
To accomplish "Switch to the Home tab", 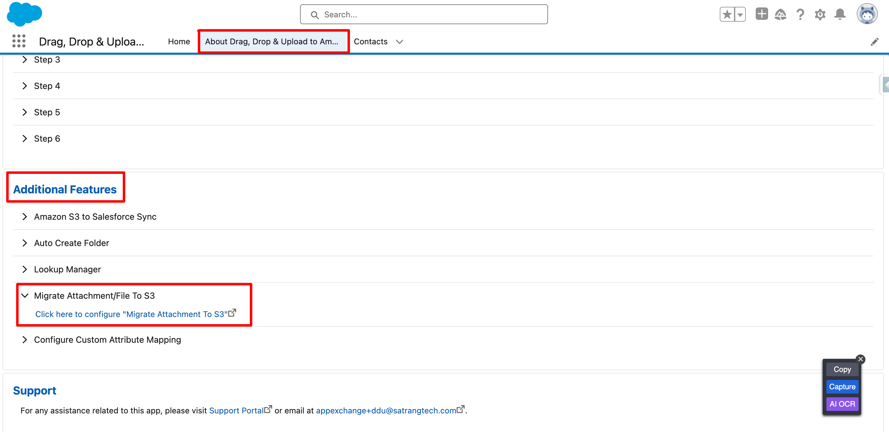I will (179, 42).
